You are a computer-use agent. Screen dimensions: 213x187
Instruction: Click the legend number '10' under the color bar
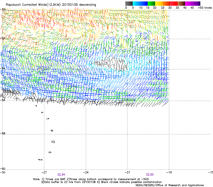pyautogui.click(x=141, y=8)
